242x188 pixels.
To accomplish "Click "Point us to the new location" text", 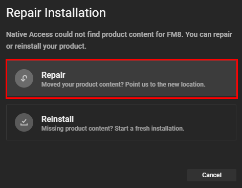I will (165, 85).
